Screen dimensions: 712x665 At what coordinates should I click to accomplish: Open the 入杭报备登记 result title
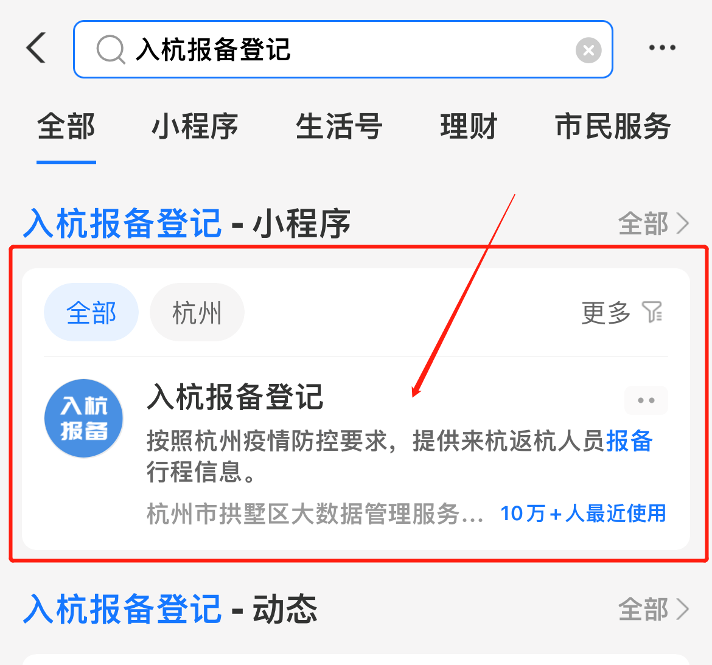(236, 397)
